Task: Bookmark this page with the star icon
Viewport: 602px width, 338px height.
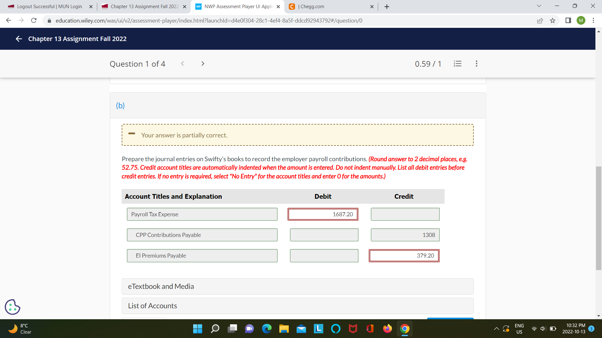Action: 552,21
